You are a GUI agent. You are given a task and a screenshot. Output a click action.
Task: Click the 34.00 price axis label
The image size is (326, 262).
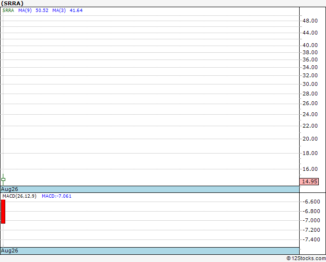click(310, 67)
